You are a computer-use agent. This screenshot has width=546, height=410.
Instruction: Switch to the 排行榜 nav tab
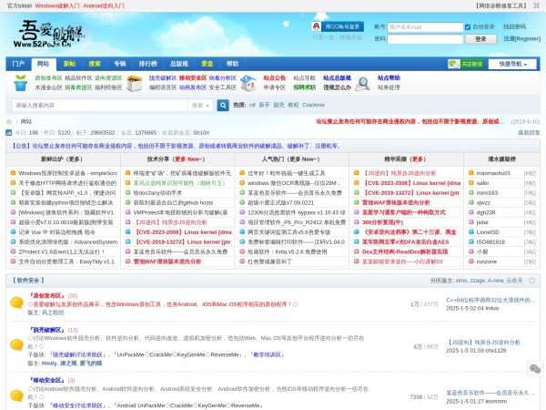pos(147,65)
